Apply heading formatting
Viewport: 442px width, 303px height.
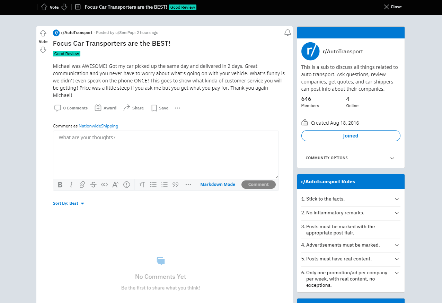(142, 185)
